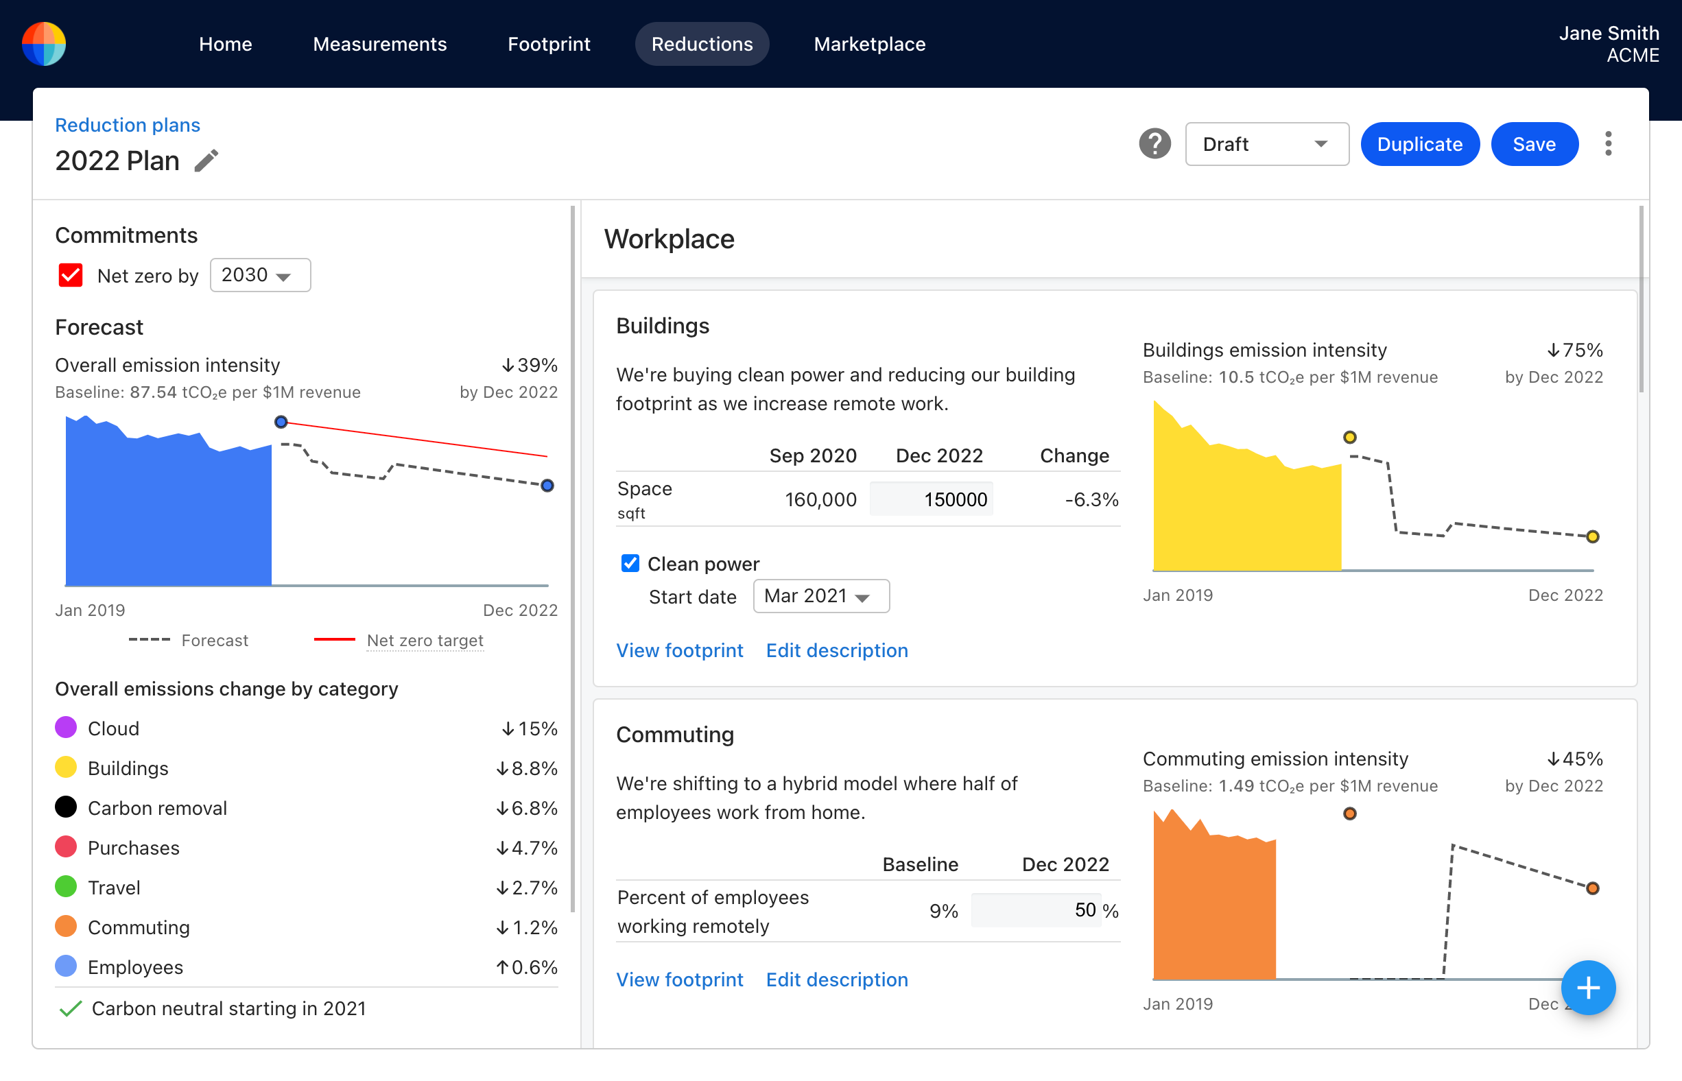Click the Jane Smith ACME account area
This screenshot has width=1682, height=1081.
(1609, 43)
